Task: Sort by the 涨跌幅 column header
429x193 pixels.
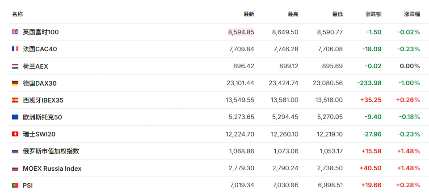Action: click(412, 14)
